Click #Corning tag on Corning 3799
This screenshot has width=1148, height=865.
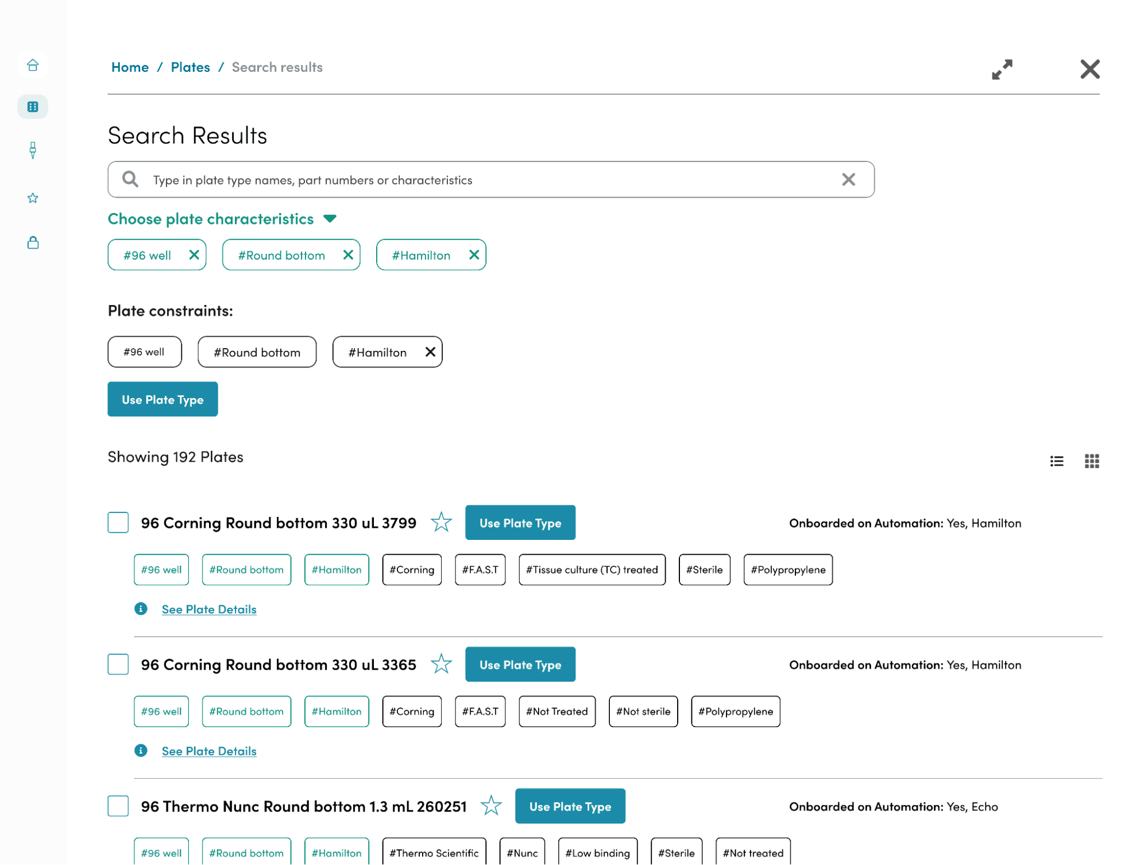[x=412, y=570]
